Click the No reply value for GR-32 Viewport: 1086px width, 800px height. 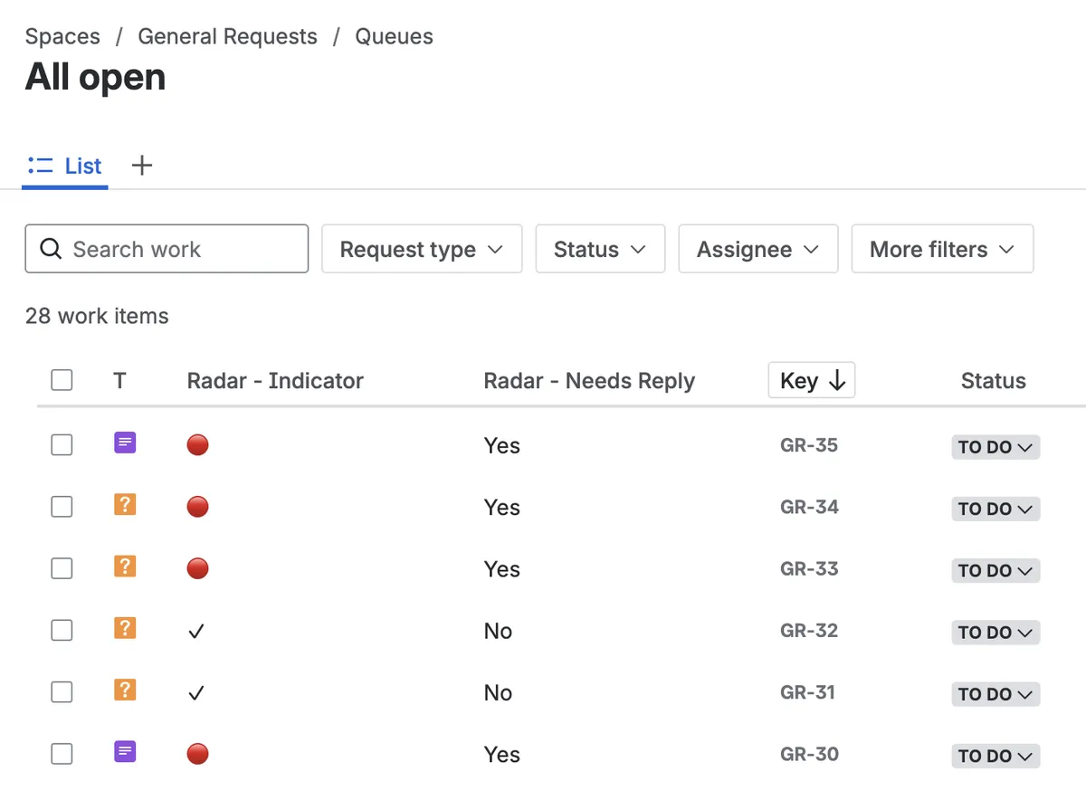(x=498, y=631)
